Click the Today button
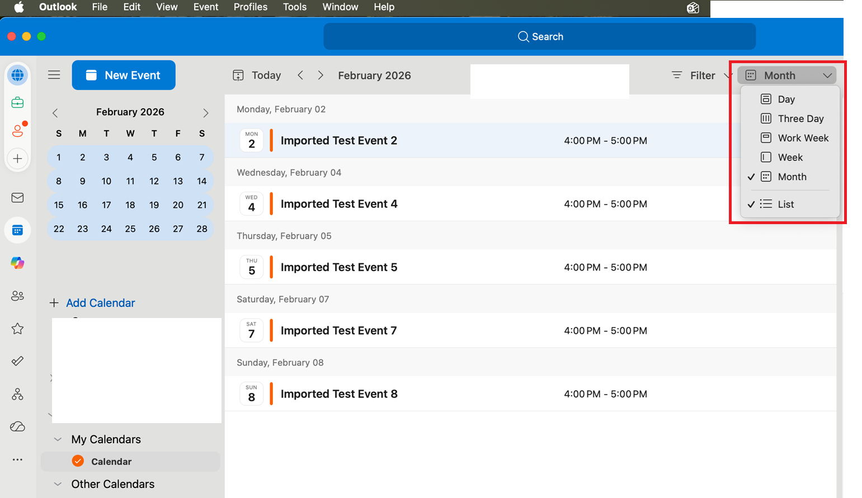This screenshot has width=862, height=498. click(x=257, y=75)
